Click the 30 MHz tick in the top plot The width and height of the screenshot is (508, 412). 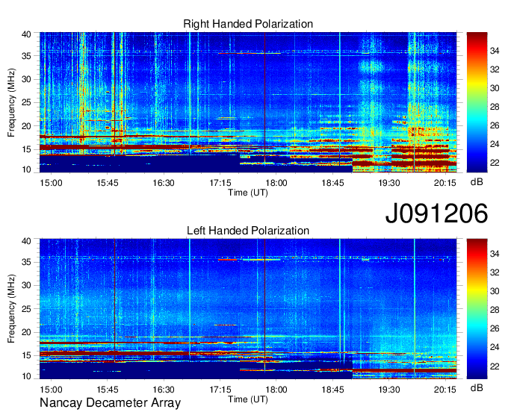26,79
